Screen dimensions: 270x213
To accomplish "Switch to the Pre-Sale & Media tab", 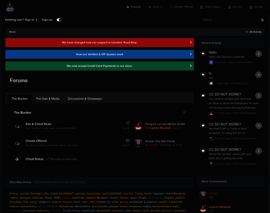I will coord(48,99).
